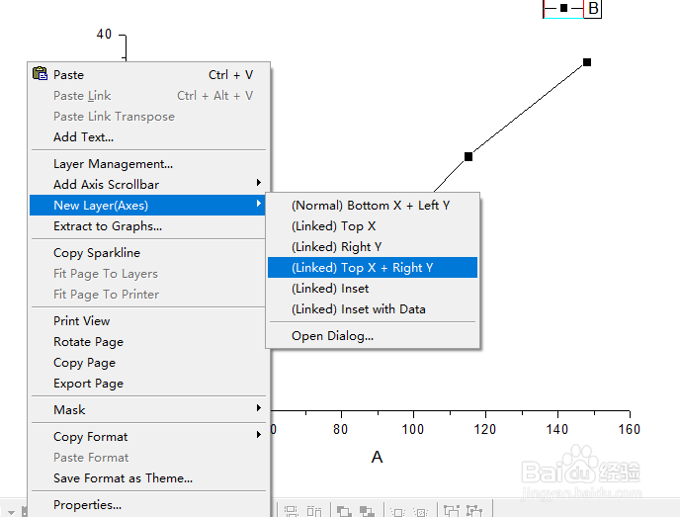Click the ungroup objects toolbar icon
680x517 pixels.
[x=474, y=511]
